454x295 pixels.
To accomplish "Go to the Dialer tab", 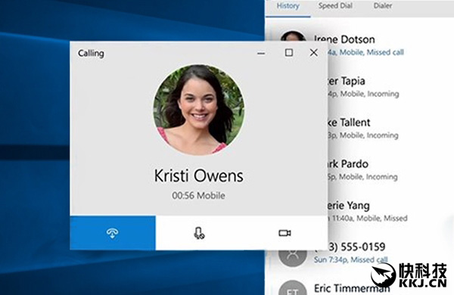I will [x=382, y=6].
